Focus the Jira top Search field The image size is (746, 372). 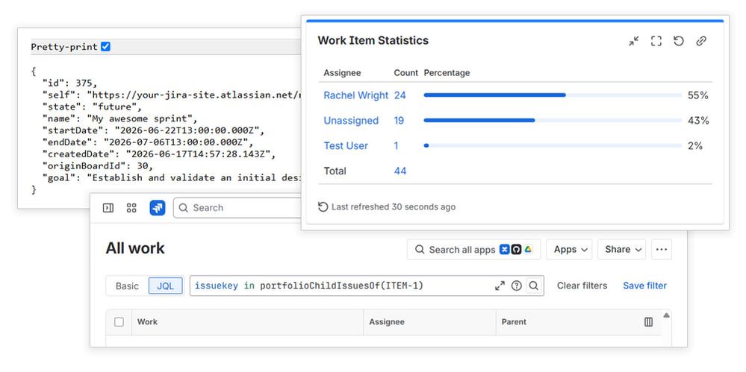pyautogui.click(x=238, y=208)
